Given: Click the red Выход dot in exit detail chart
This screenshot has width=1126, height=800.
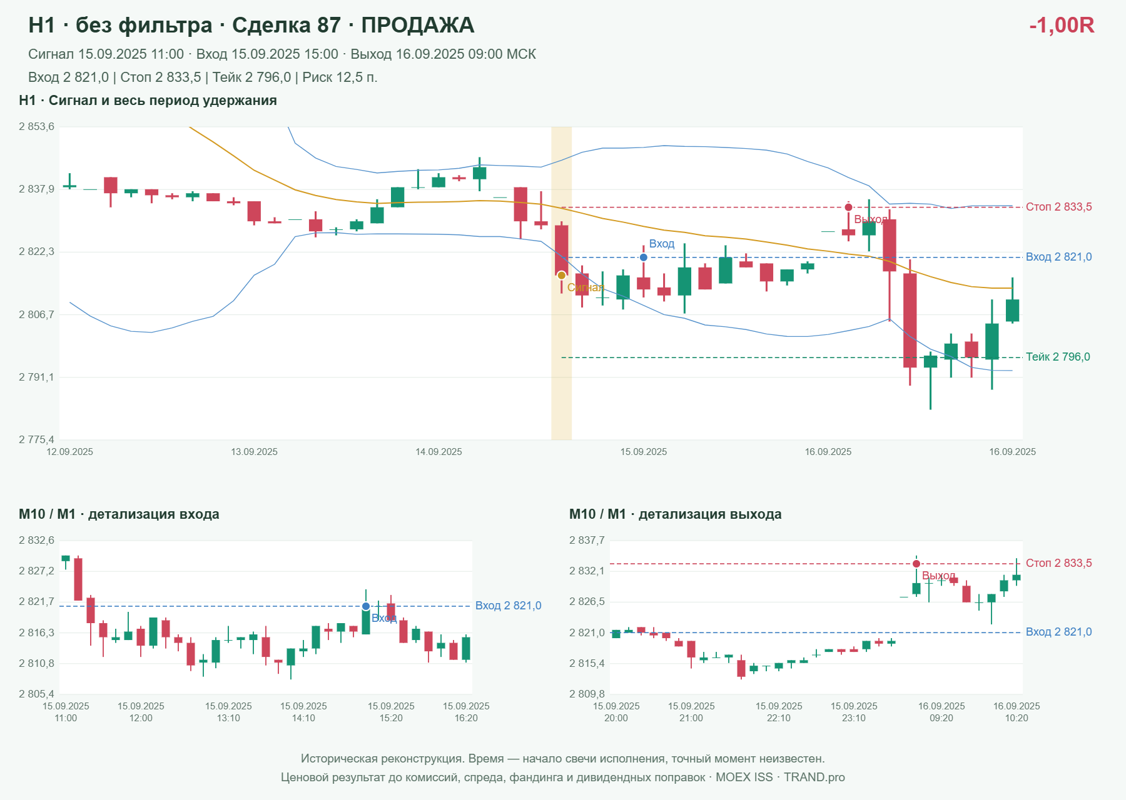Looking at the screenshot, I should pyautogui.click(x=916, y=564).
